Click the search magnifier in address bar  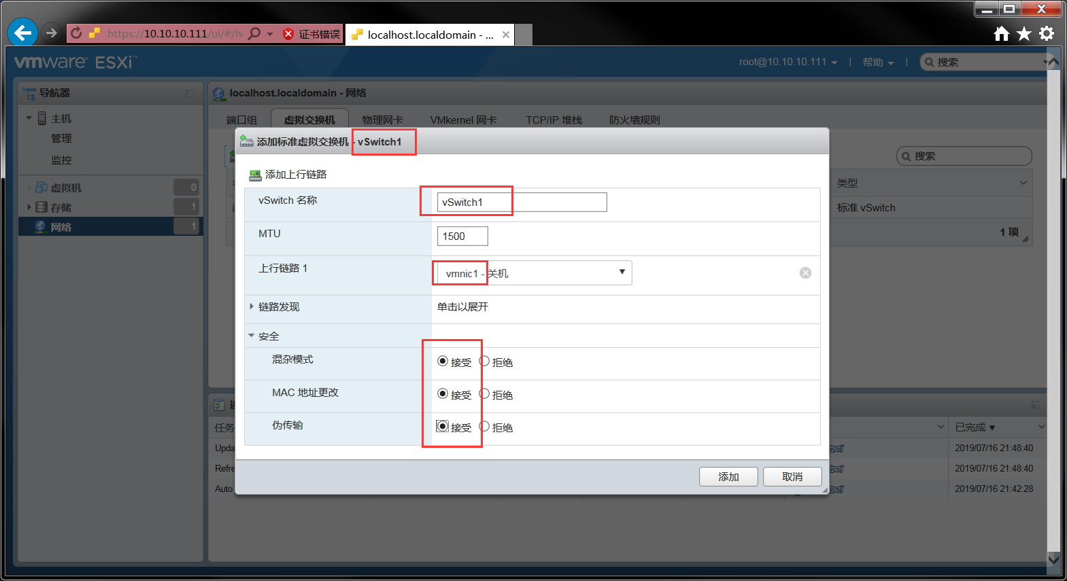pyautogui.click(x=254, y=33)
